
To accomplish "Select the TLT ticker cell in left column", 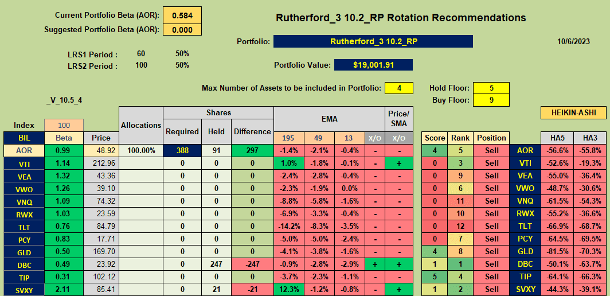I will [24, 226].
